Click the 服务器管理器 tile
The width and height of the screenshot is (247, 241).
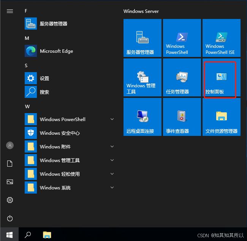[142, 38]
